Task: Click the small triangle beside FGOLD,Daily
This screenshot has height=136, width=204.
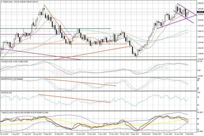Action: coord(2,2)
